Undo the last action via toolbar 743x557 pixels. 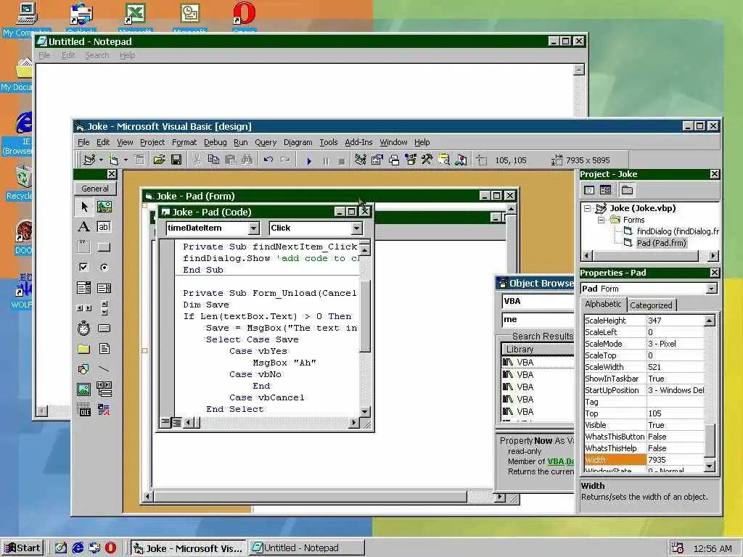click(x=268, y=160)
